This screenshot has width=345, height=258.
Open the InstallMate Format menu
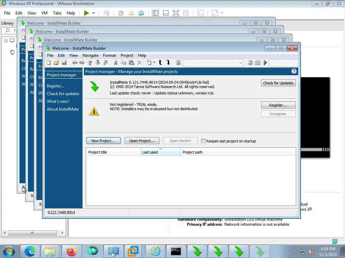[x=109, y=55]
